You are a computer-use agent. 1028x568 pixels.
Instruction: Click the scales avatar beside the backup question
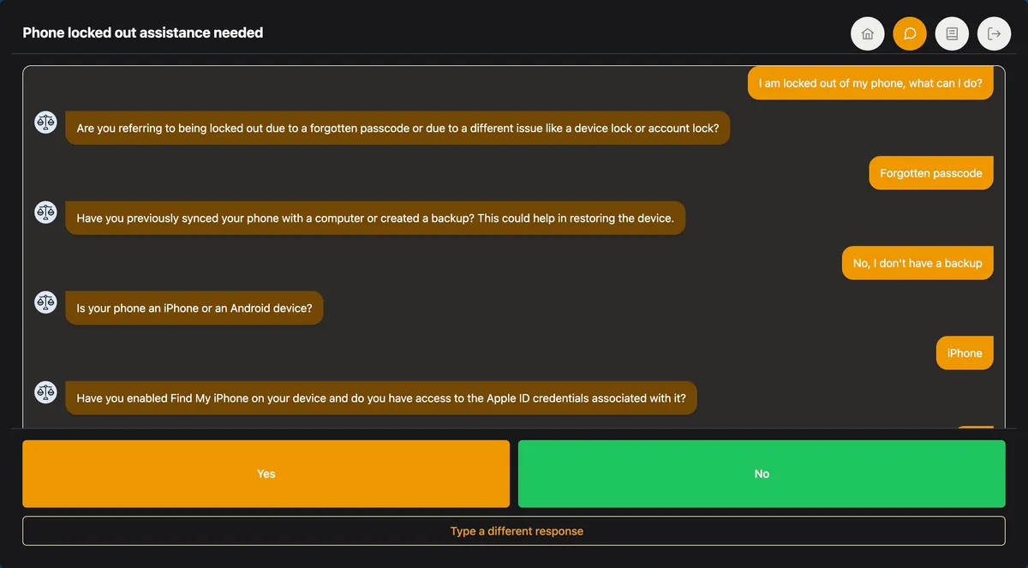coord(45,212)
